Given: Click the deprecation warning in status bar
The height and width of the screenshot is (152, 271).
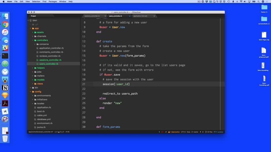Looking at the screenshot, I should pyautogui.click(x=175, y=132).
